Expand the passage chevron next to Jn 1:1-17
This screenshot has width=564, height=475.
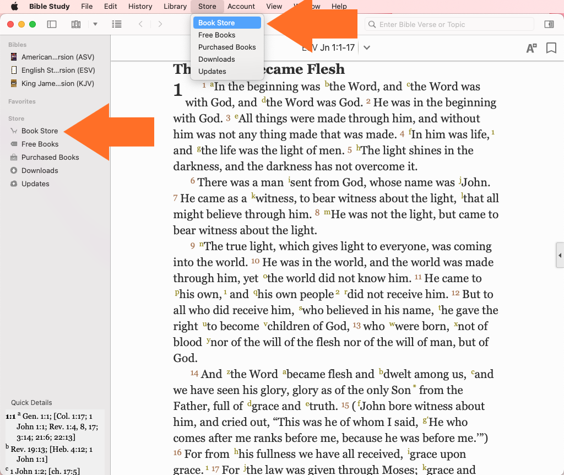367,48
